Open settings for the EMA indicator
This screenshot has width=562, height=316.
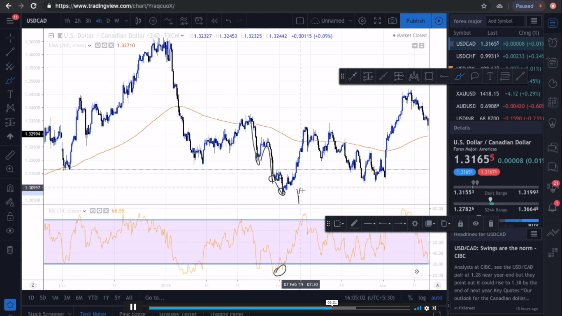pos(105,45)
